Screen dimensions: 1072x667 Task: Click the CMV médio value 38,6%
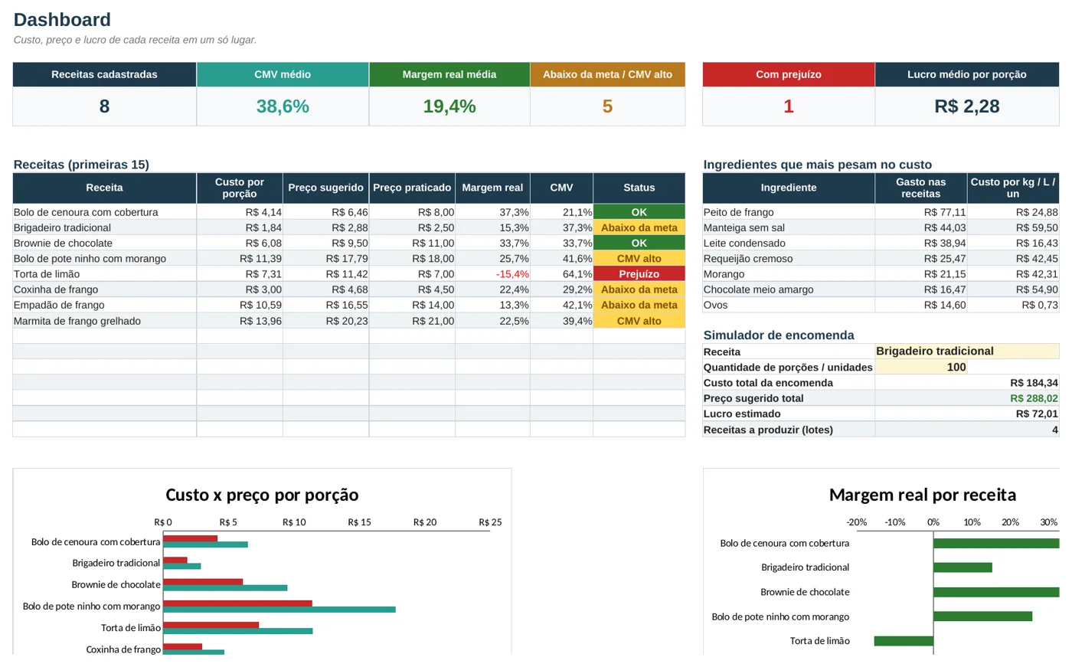pos(283,106)
